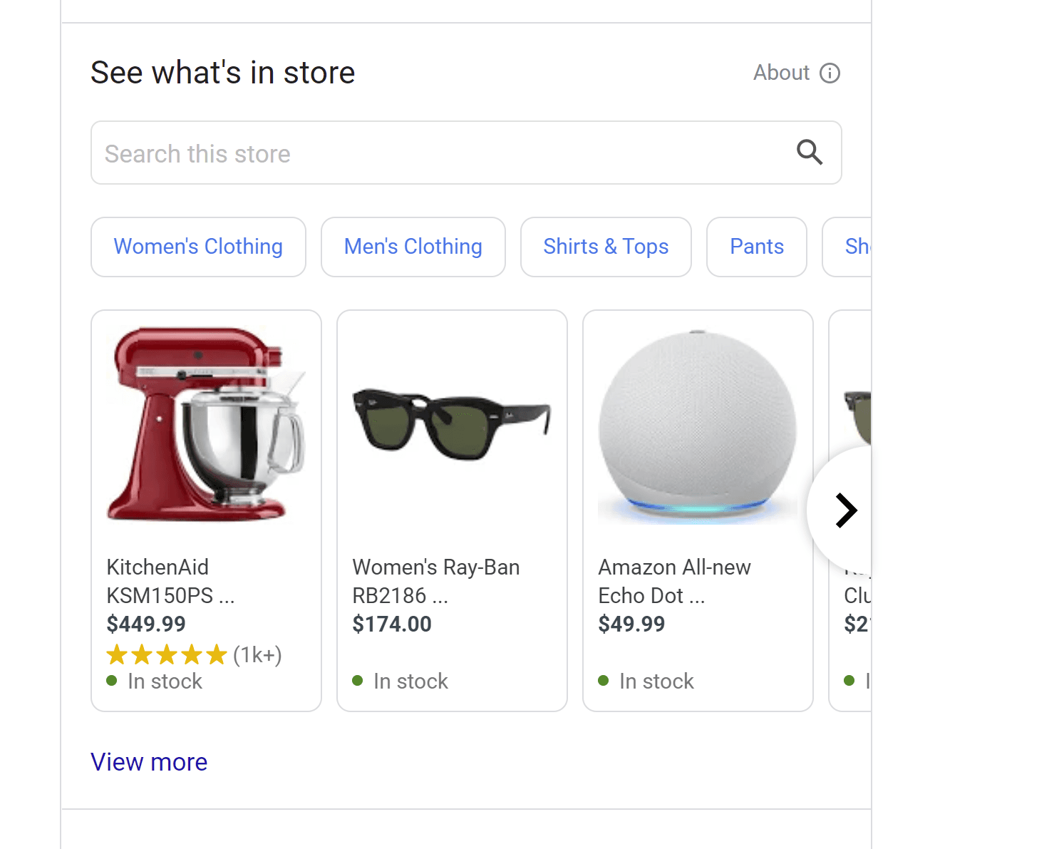
Task: Focus the Search this store field
Action: [x=442, y=153]
